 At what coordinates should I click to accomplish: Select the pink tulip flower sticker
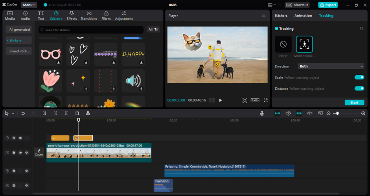click(50, 81)
